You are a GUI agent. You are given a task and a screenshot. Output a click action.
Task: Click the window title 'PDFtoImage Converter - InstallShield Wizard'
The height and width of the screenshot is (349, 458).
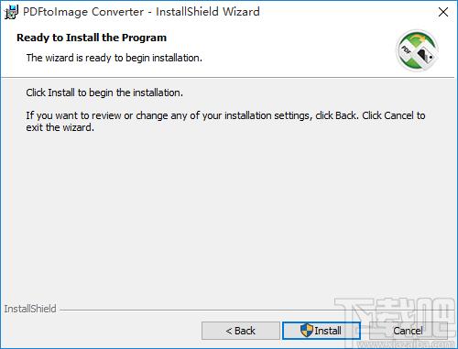141,12
